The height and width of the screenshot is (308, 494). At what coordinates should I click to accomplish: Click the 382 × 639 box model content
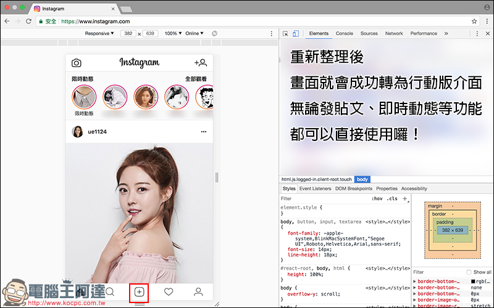(x=453, y=230)
